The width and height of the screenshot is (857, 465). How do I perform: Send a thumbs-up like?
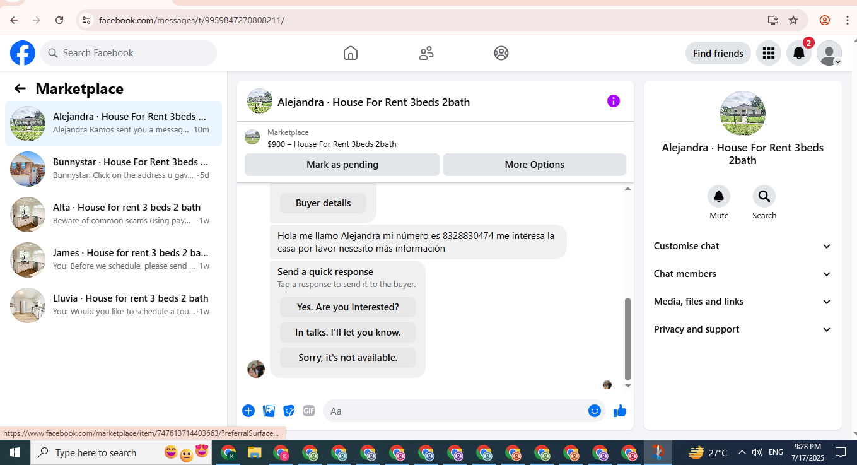coord(620,411)
